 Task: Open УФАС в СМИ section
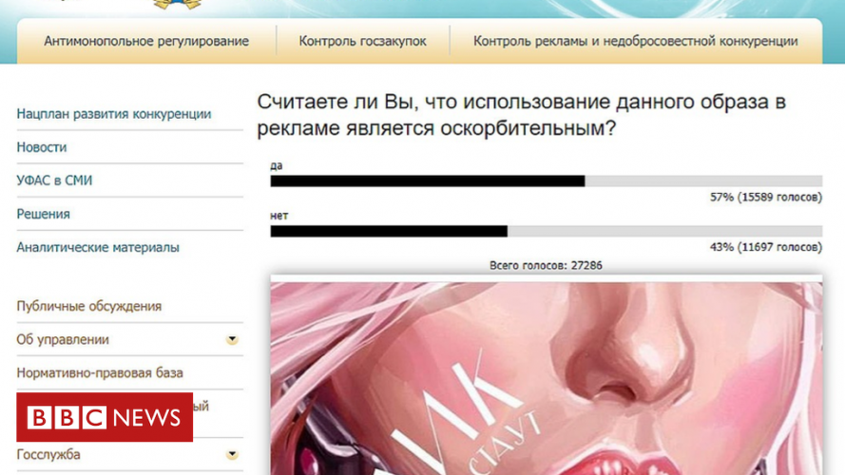click(x=54, y=180)
